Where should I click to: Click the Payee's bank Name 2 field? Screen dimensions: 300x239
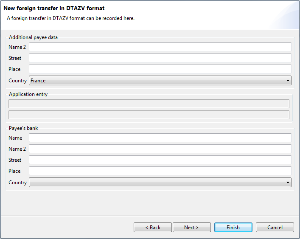160,149
